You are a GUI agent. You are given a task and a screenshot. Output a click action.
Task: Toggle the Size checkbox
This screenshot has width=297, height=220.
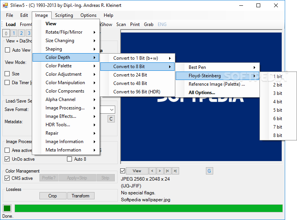click(7, 73)
